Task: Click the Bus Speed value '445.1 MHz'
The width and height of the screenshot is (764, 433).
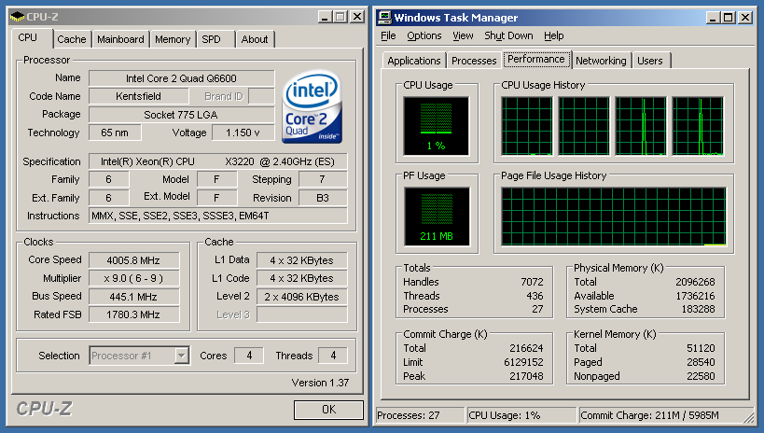Action: coord(133,297)
